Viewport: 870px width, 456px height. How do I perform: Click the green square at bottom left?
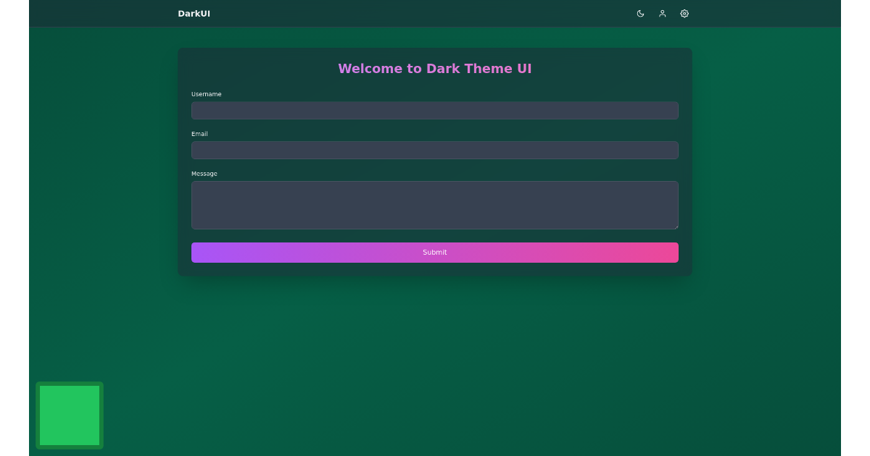point(70,415)
